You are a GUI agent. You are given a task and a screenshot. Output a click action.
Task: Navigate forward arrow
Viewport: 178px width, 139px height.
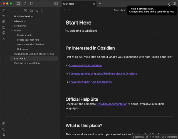click(70, 10)
